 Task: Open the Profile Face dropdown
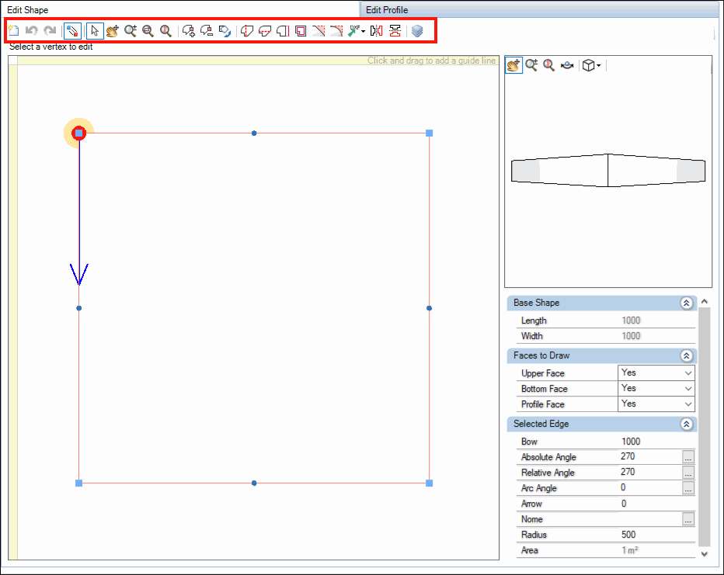click(x=656, y=404)
